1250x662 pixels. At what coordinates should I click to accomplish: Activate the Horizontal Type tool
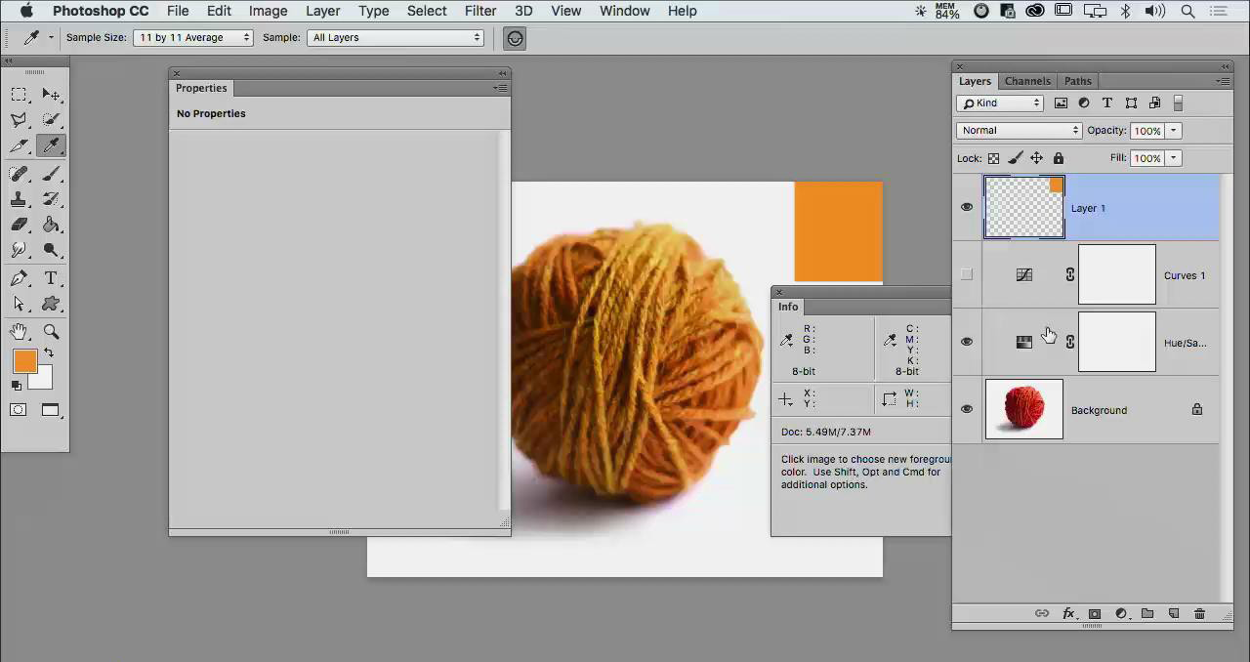point(51,278)
